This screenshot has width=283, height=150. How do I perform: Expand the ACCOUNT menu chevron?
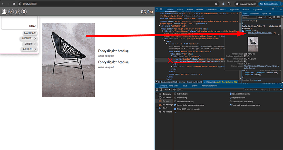(x=35, y=49)
